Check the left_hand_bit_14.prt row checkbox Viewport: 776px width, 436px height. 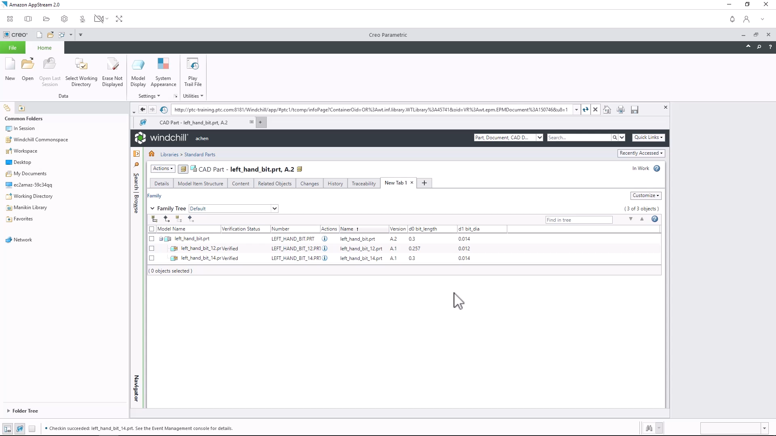coord(152,258)
